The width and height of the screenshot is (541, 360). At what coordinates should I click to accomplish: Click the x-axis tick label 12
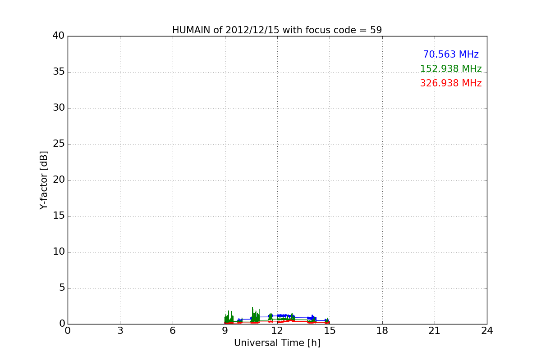[277, 331]
